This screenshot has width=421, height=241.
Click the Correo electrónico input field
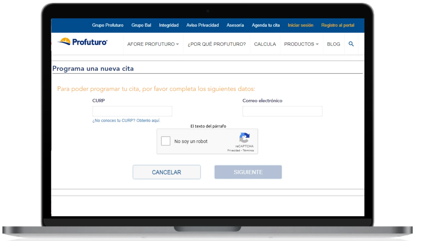pyautogui.click(x=282, y=111)
